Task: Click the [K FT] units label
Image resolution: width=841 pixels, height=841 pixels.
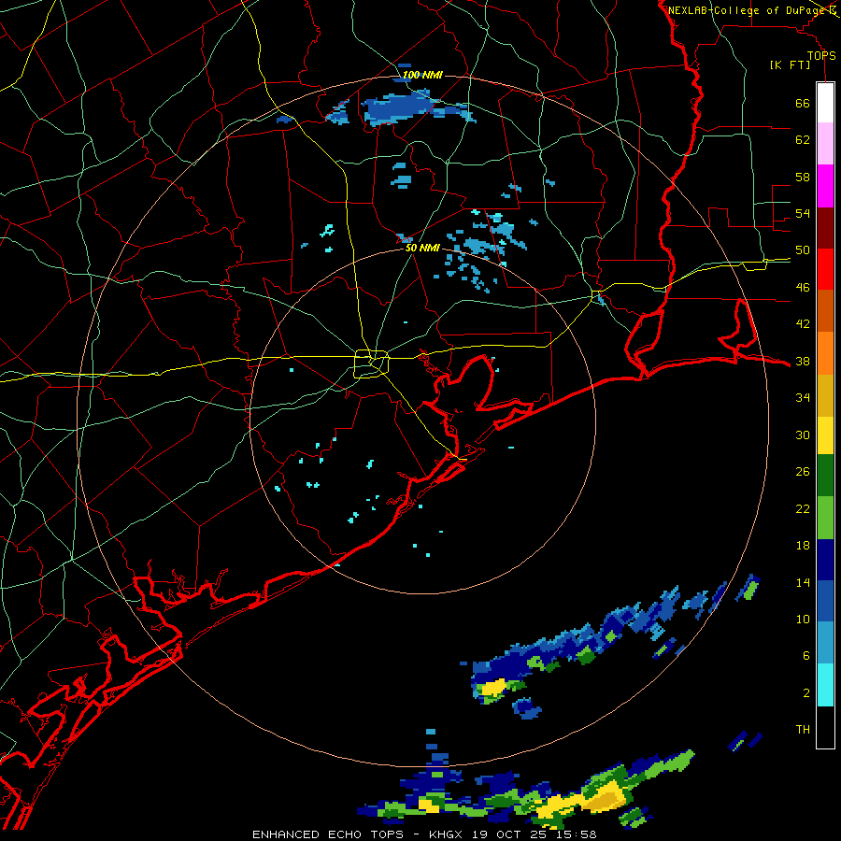Action: point(790,65)
